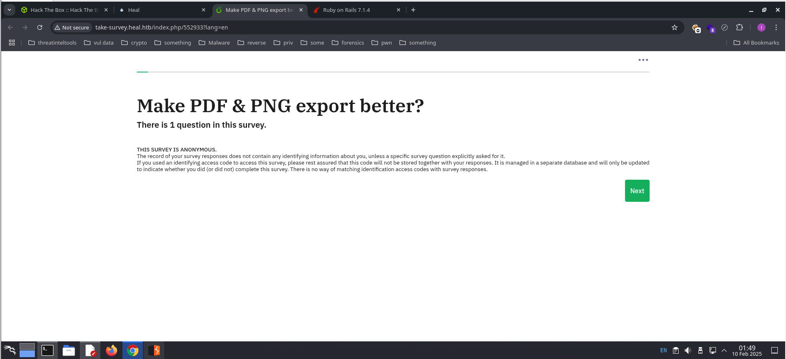The image size is (786, 359).
Task: Click the URL address bar
Action: pos(328,27)
